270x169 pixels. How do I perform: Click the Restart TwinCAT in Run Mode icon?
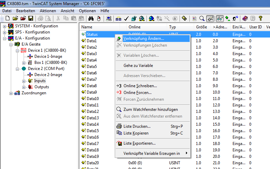point(142,18)
